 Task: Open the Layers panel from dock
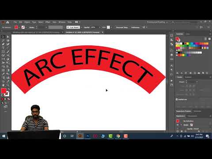point(171,55)
